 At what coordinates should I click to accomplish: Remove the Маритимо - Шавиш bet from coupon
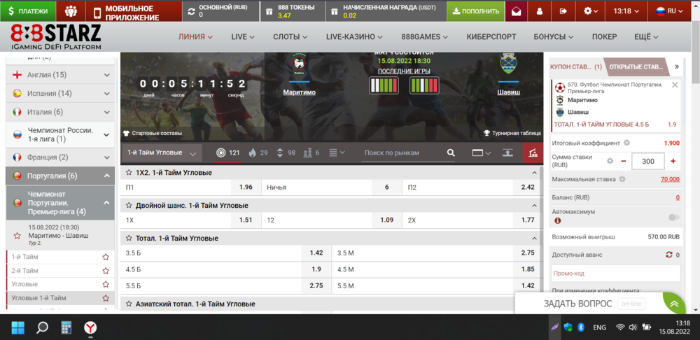coord(675,85)
